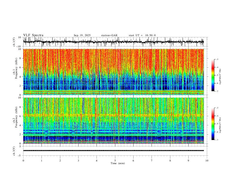Click the time axis tick label "10"
Viewport: 233px width, 180px height.
[x=207, y=161]
